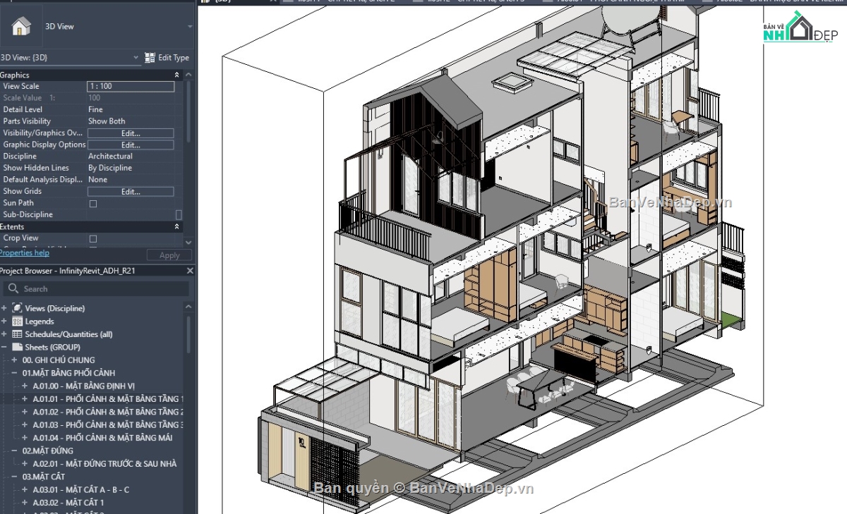Viewport: 847px width, 514px height.
Task: Collapse the 01.MẶT BẰNG PHỐI CẢNH group
Action: click(x=14, y=373)
